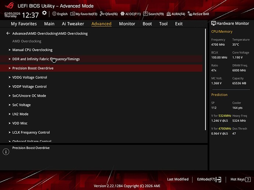Image resolution: width=254 pixels, height=190 pixels.
Task: Click Version 2.22.1284 copyright text
Action: pos(127,186)
